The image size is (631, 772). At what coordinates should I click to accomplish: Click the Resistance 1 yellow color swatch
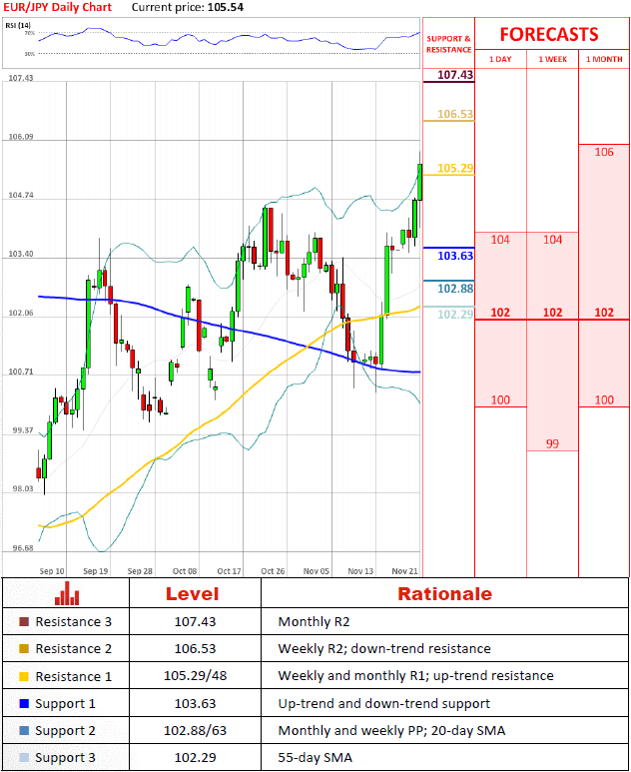(24, 676)
